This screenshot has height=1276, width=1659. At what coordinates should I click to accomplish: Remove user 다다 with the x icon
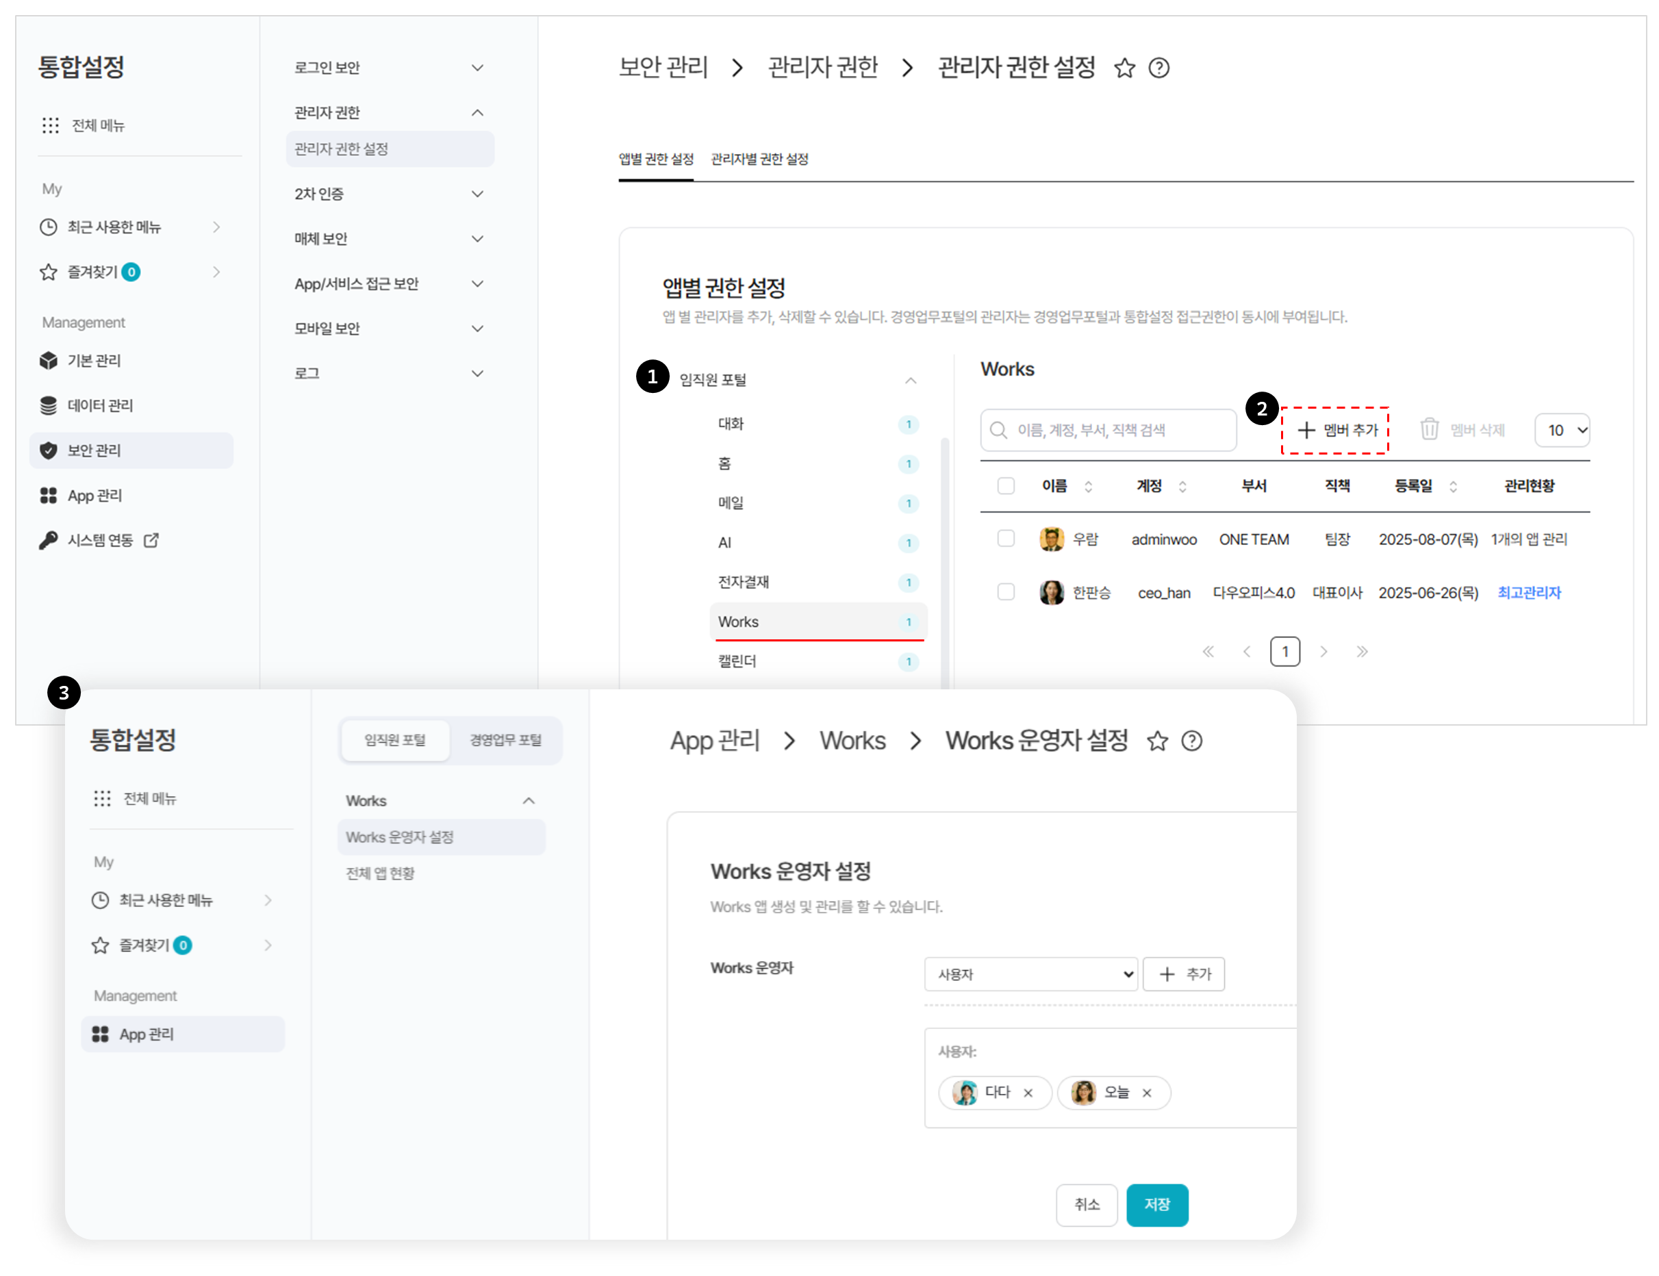[1028, 1093]
